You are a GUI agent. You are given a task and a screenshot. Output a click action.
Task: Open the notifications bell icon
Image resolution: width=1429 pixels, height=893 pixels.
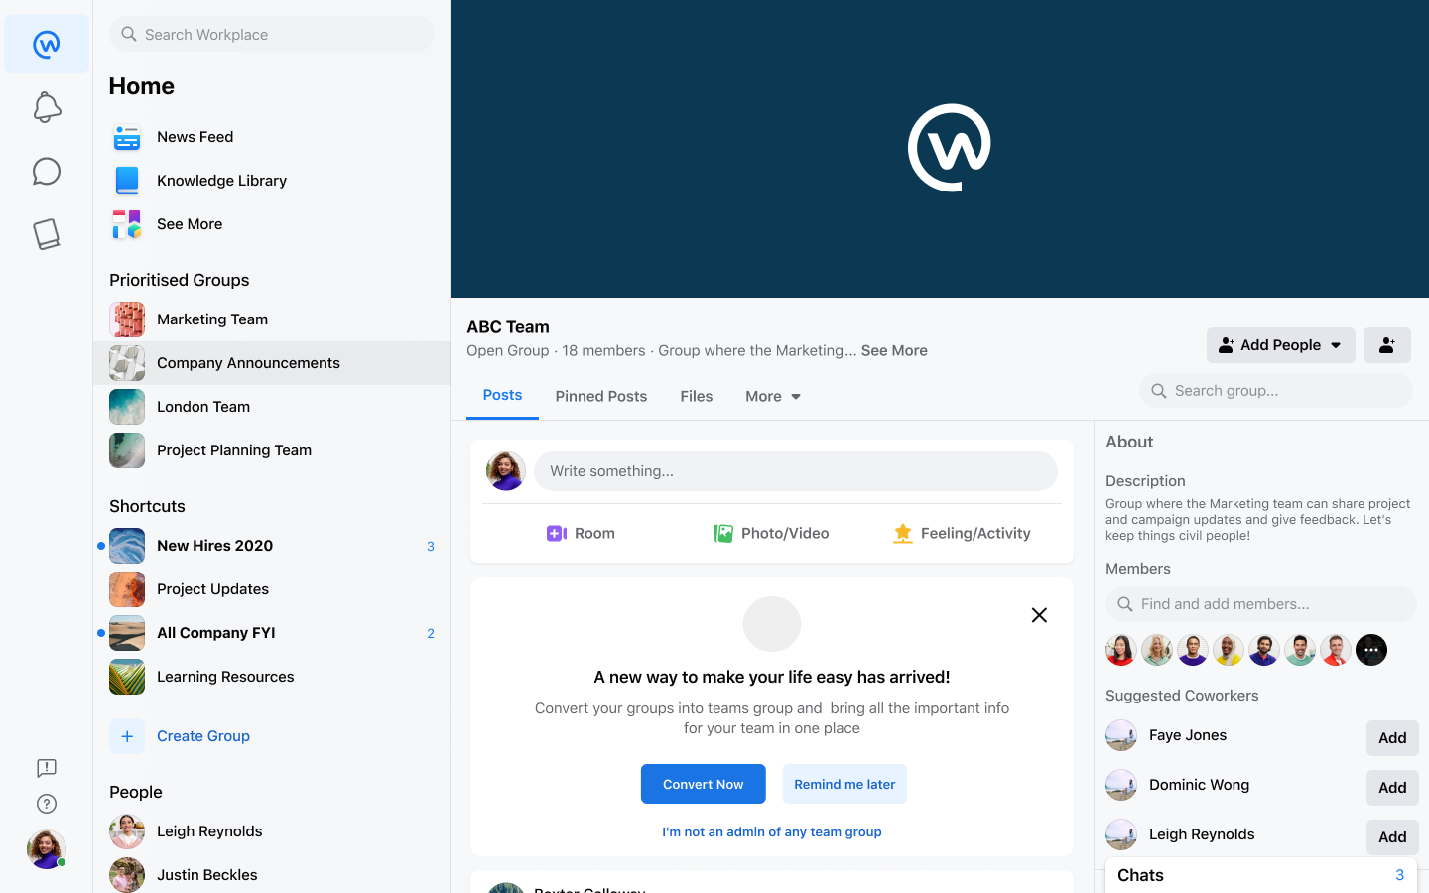click(x=47, y=107)
